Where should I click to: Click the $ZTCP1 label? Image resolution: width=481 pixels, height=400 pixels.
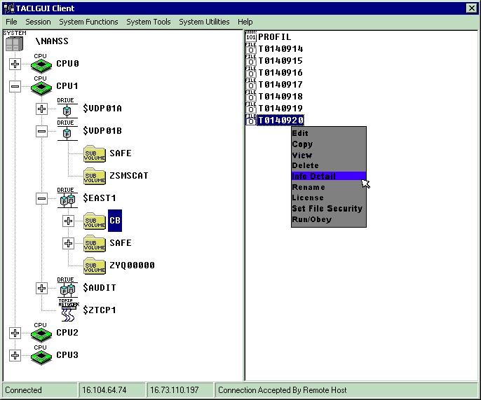pyautogui.click(x=100, y=310)
